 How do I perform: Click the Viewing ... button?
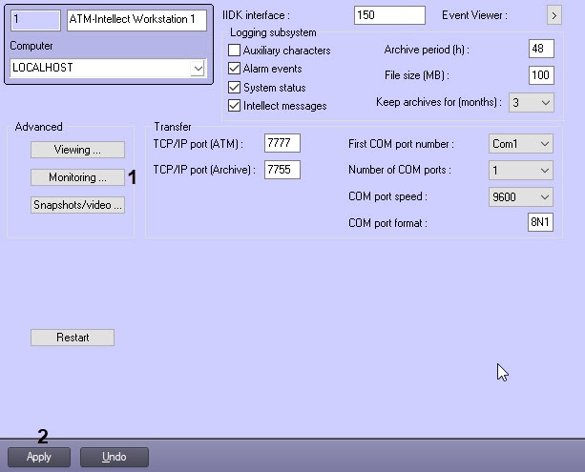(x=77, y=150)
